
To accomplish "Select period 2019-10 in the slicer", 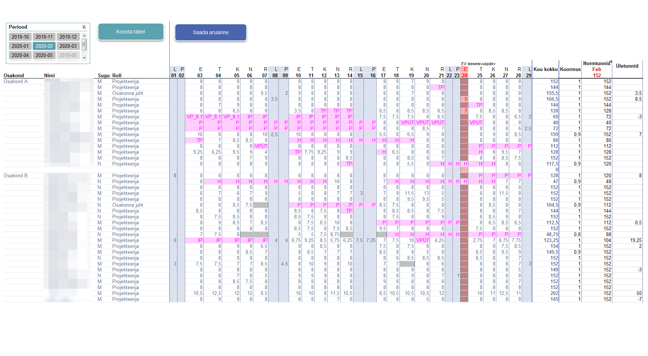I will click(20, 37).
